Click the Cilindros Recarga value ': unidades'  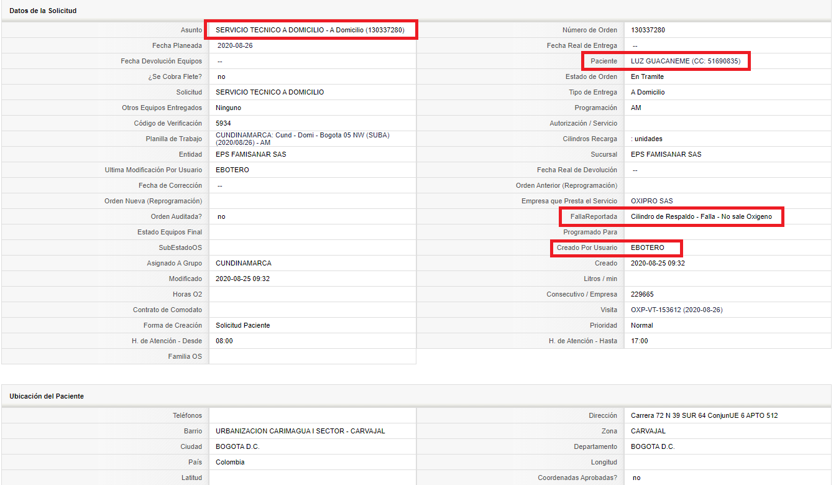click(646, 139)
